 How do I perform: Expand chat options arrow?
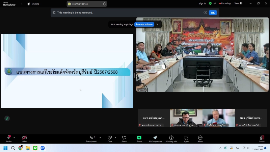[115, 138]
